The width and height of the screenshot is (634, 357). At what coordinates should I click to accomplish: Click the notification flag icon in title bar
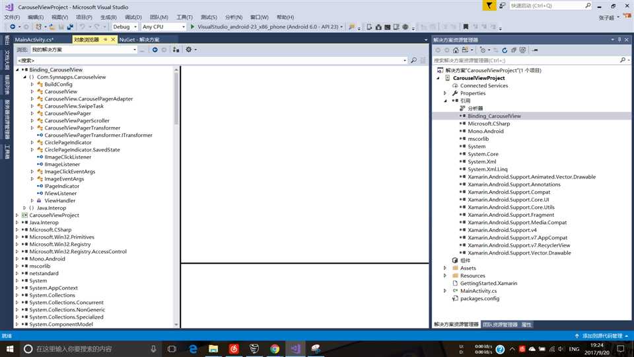tap(489, 5)
